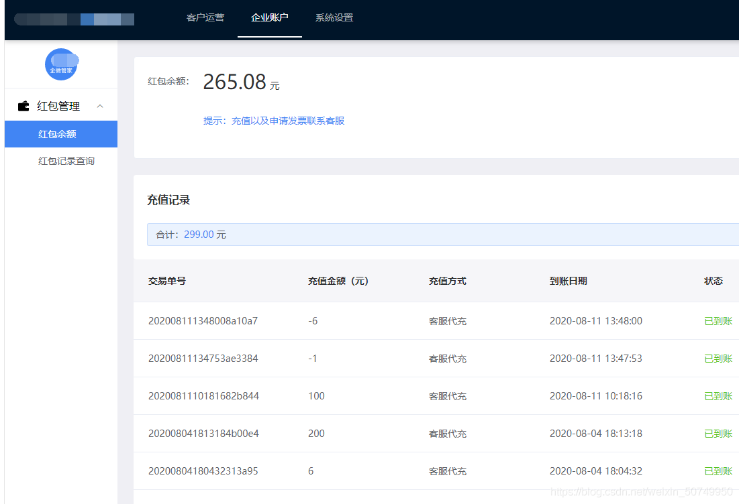Open 红包记录查询 in the sidebar

(66, 161)
